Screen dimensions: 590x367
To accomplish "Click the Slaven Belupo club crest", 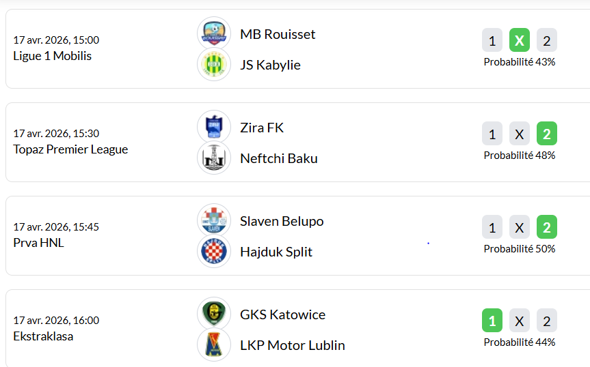I will point(214,220).
